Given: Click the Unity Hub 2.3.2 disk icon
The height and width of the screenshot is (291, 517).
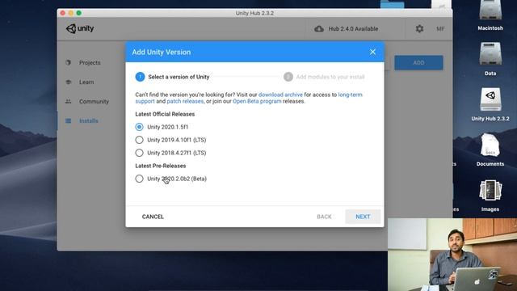Looking at the screenshot, I should pyautogui.click(x=490, y=99).
